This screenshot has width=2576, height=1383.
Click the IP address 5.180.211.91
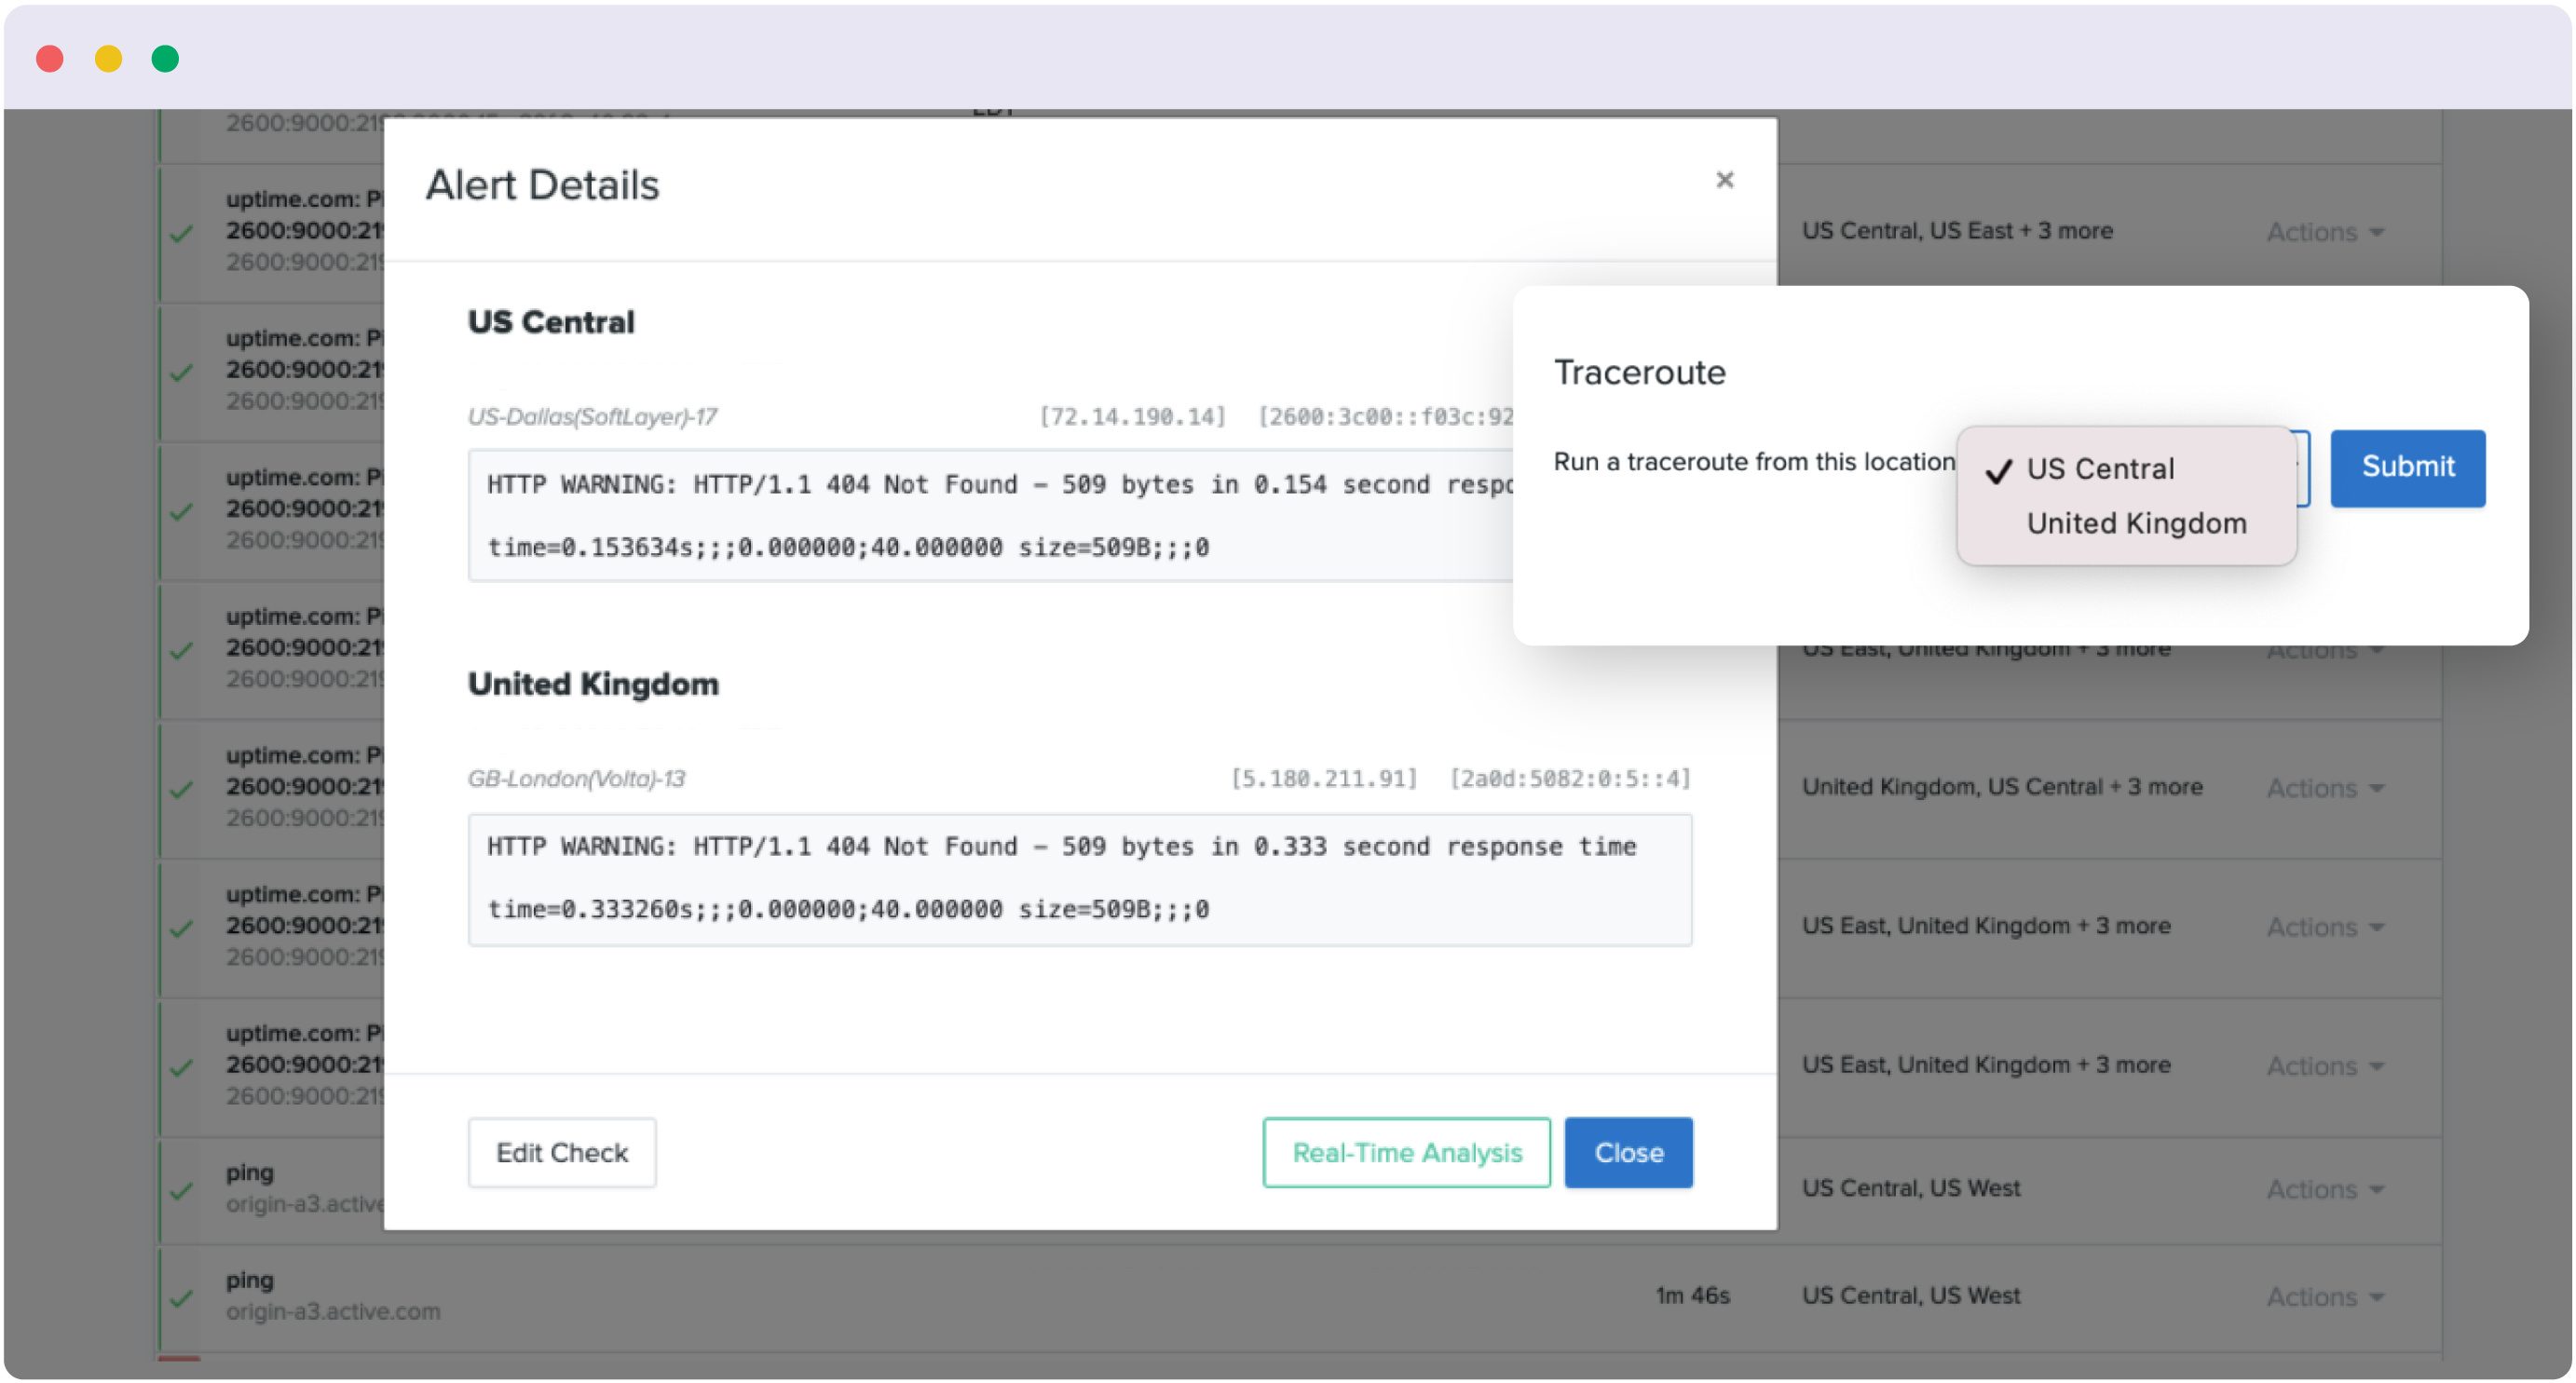pos(1324,778)
